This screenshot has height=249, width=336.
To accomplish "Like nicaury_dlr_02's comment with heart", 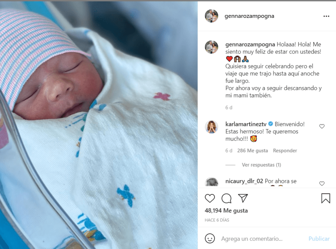I will (x=322, y=183).
